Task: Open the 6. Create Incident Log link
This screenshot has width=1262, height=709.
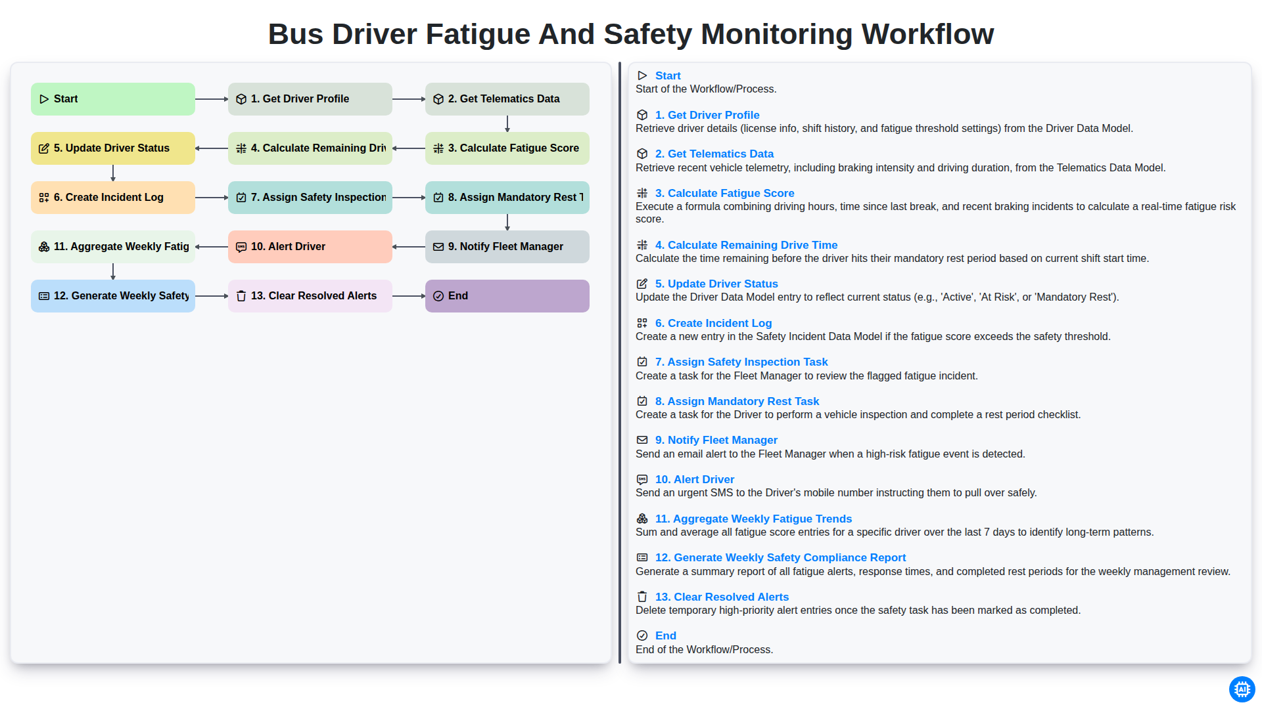Action: pos(713,323)
